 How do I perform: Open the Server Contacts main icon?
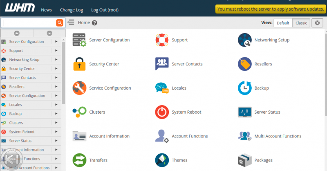click(x=162, y=64)
